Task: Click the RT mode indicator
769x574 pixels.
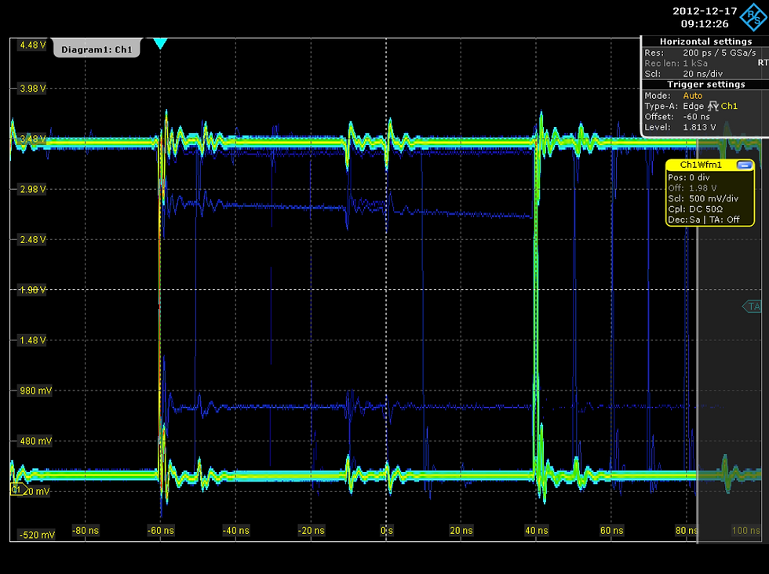Action: pos(763,63)
